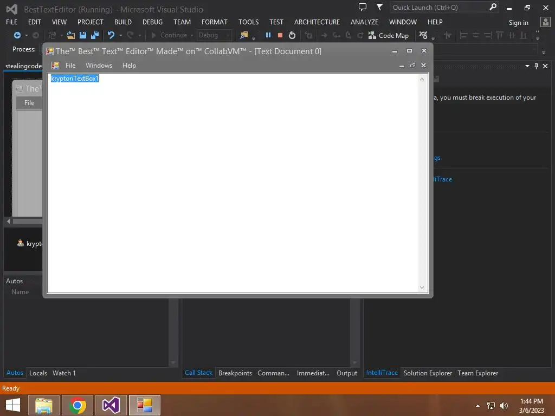Open the File menu in text editor
Image resolution: width=555 pixels, height=416 pixels.
[70, 66]
